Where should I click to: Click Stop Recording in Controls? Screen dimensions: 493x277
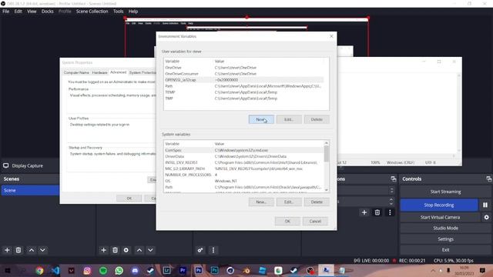point(439,205)
